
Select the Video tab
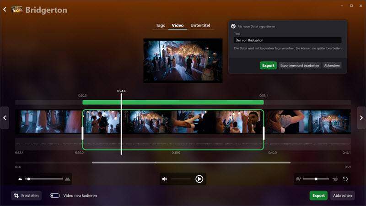pyautogui.click(x=178, y=26)
